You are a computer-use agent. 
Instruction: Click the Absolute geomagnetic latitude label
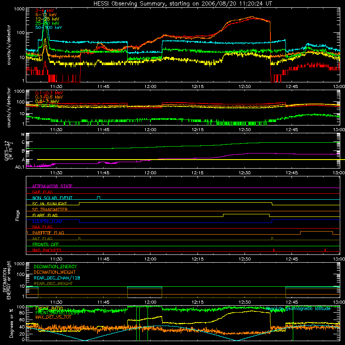click(298, 308)
